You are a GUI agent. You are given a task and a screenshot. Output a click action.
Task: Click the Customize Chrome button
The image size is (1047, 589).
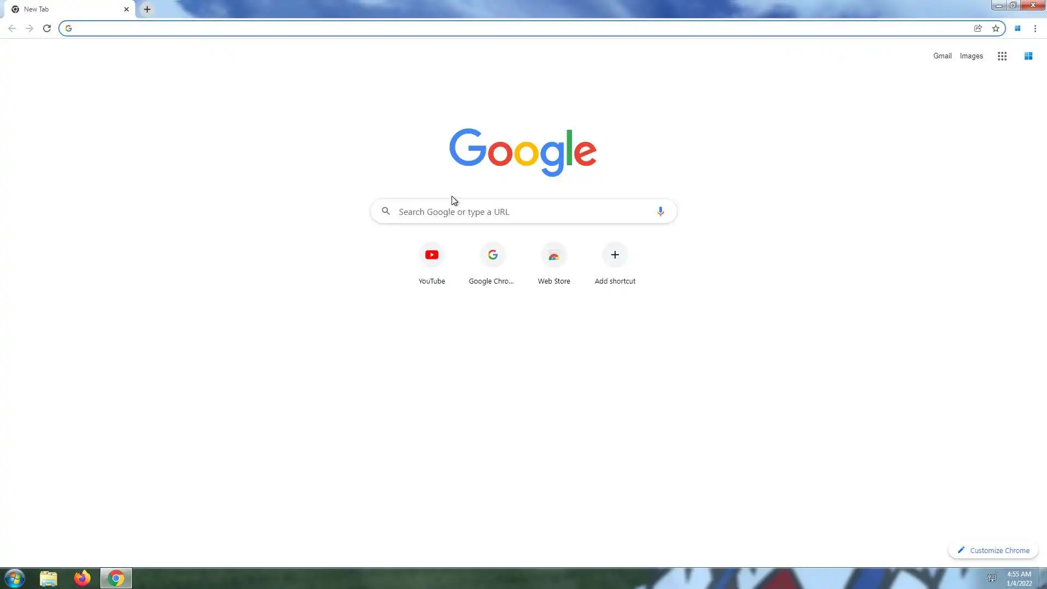pyautogui.click(x=993, y=550)
